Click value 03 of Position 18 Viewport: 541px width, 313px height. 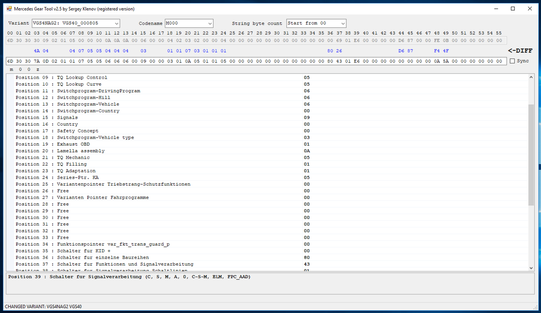click(x=307, y=138)
